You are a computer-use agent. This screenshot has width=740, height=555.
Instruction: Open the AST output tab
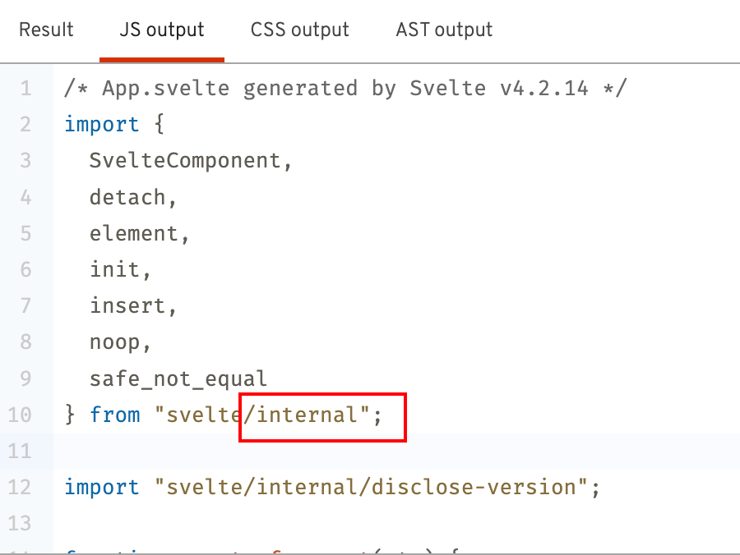[x=444, y=30]
